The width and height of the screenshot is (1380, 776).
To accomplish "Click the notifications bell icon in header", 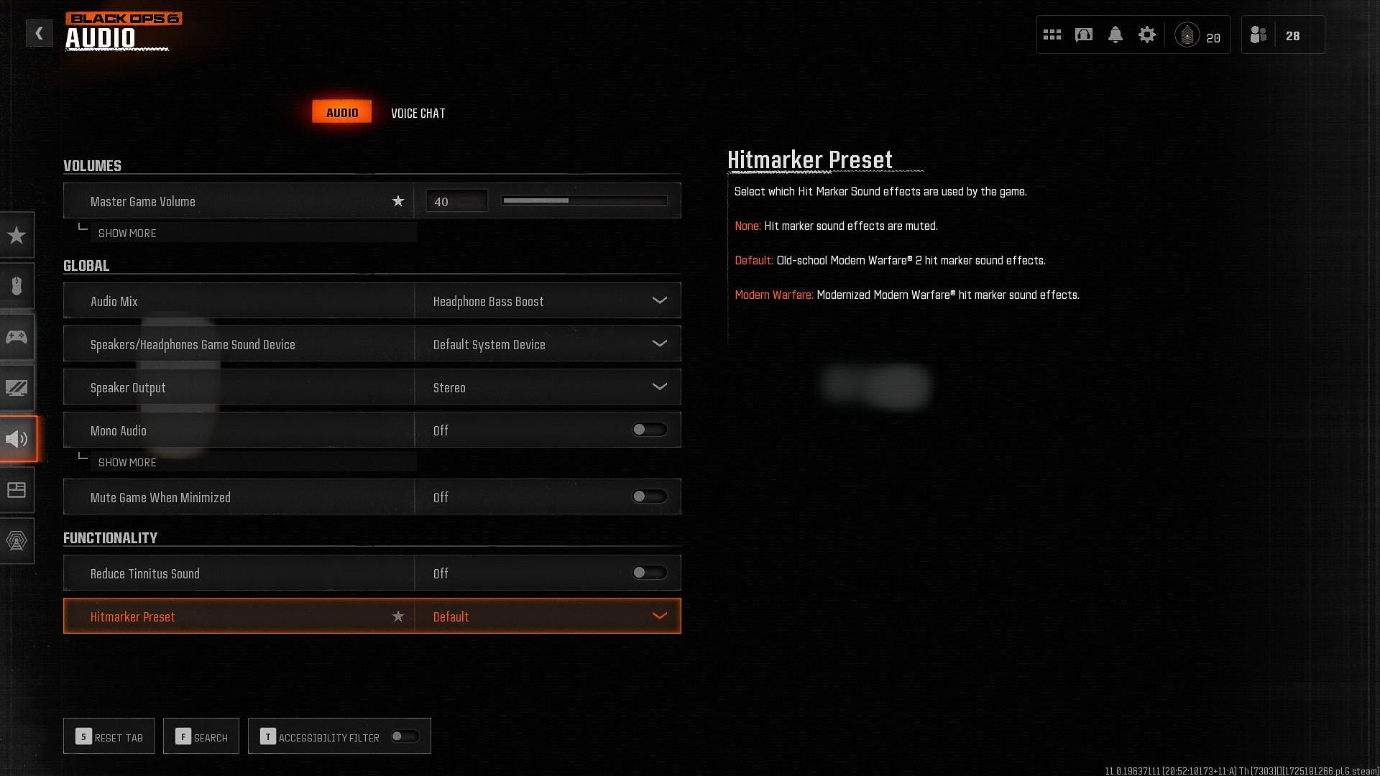I will click(1115, 35).
